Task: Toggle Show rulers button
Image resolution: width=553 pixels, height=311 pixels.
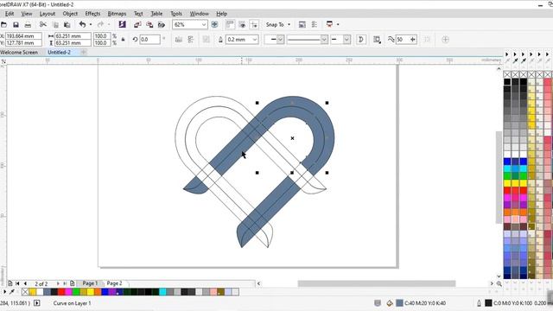Action: click(x=230, y=24)
